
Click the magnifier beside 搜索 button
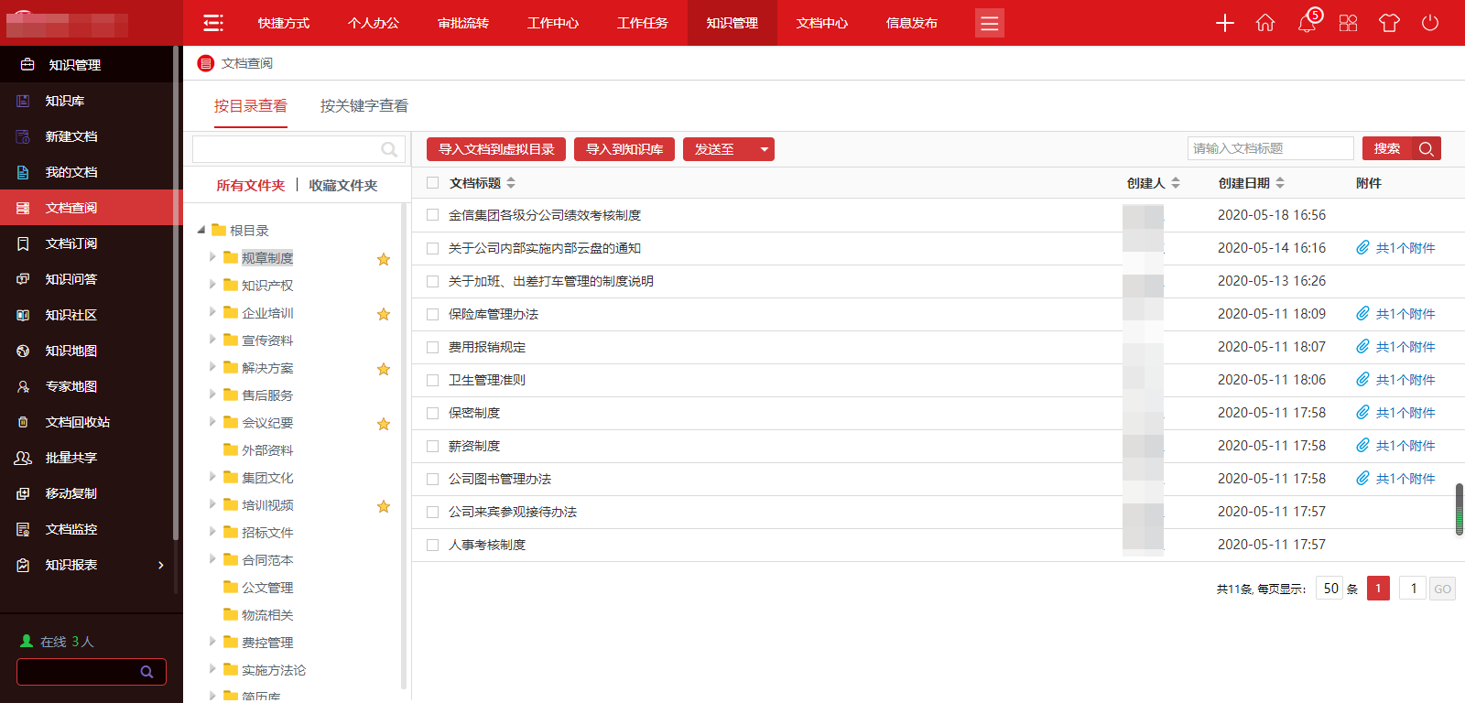1427,148
